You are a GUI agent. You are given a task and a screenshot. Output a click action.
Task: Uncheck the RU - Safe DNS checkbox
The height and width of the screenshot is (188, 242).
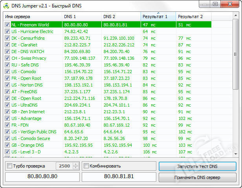coord(7,65)
